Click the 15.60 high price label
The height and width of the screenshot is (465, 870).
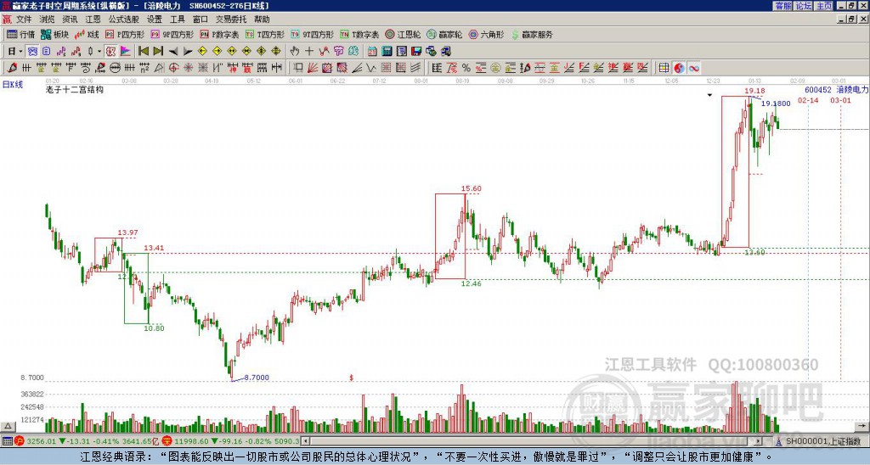point(471,188)
